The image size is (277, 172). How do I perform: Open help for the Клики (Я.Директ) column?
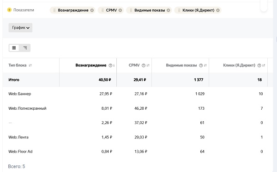tap(259, 65)
